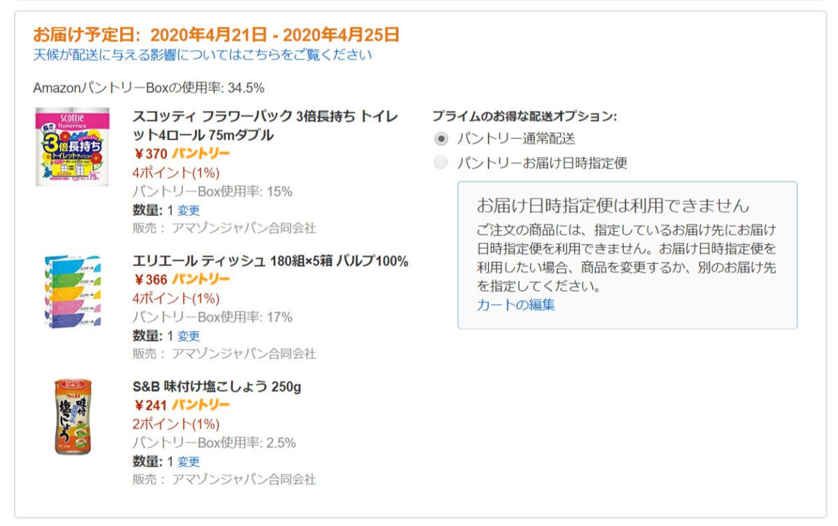Screen dimensions: 838x526
Task: Change quantity for Scottie toilet paper
Action: coord(188,210)
